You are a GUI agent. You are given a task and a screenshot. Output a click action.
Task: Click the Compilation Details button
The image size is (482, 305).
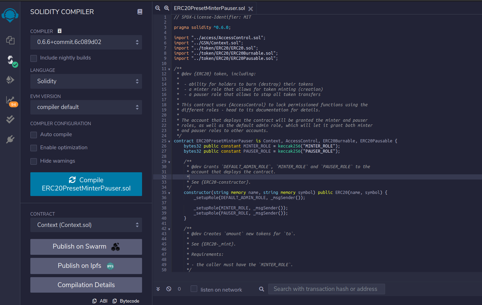point(86,285)
